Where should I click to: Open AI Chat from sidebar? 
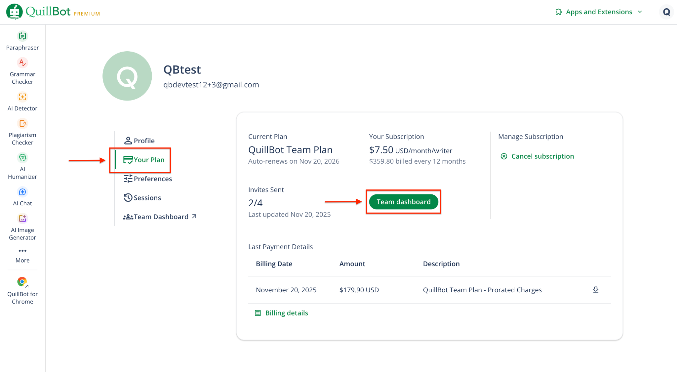point(22,192)
